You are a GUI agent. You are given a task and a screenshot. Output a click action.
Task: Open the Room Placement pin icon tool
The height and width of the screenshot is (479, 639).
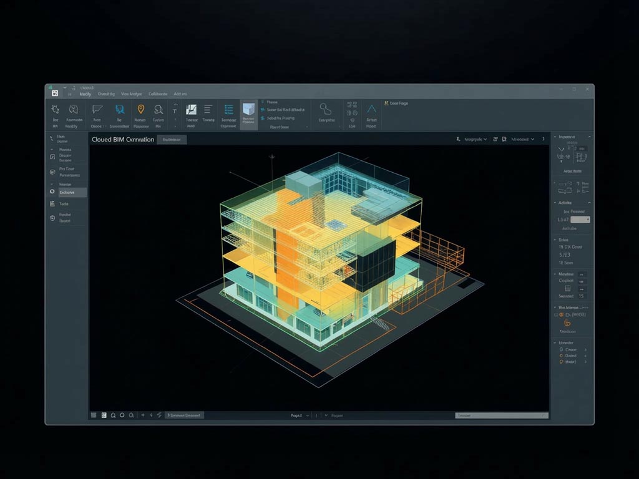[x=142, y=110]
